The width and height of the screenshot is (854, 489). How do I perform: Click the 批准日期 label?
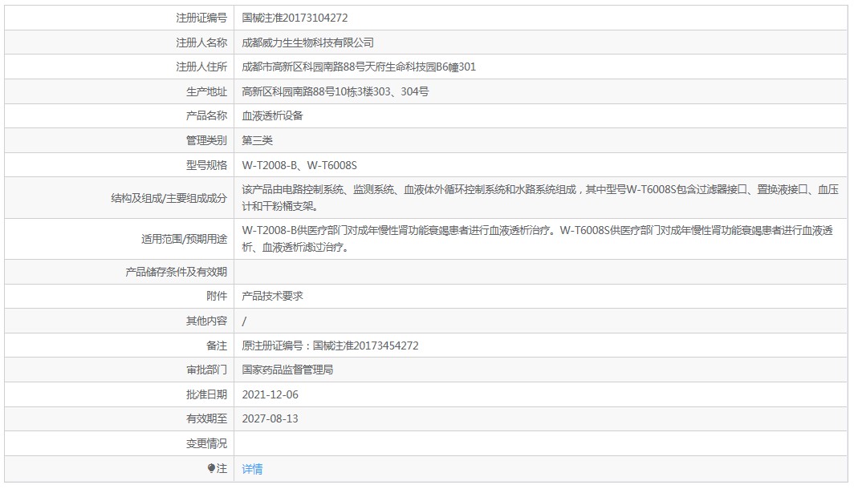(206, 394)
